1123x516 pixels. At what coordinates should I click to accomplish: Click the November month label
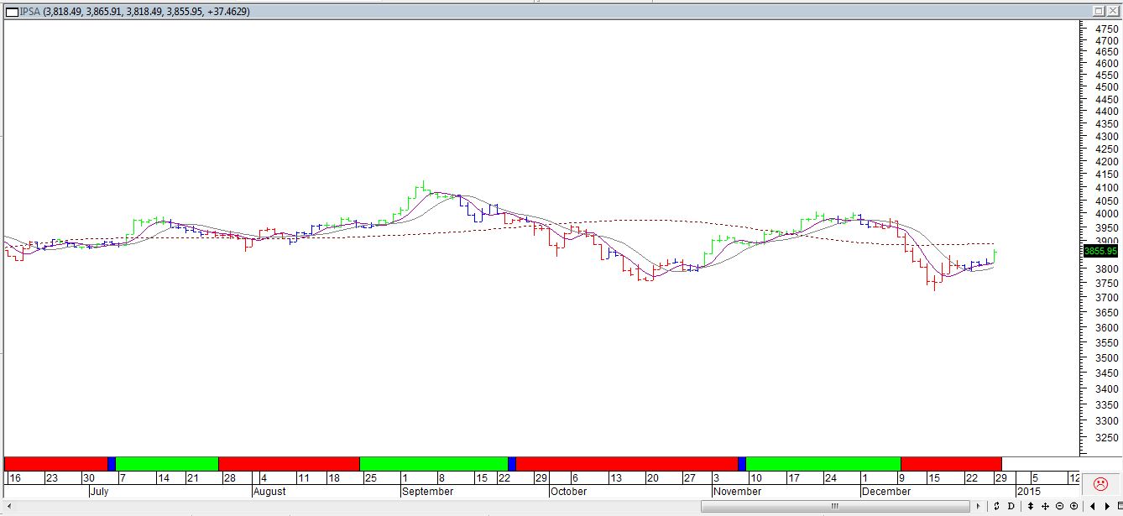[738, 492]
